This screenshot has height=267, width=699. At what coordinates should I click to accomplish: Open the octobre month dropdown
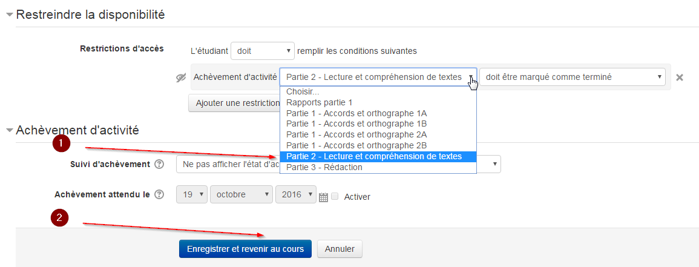[241, 195]
